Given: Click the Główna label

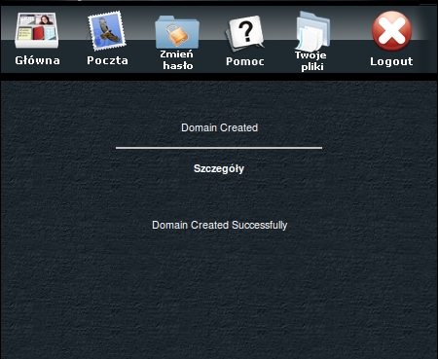Looking at the screenshot, I should click(x=37, y=60).
